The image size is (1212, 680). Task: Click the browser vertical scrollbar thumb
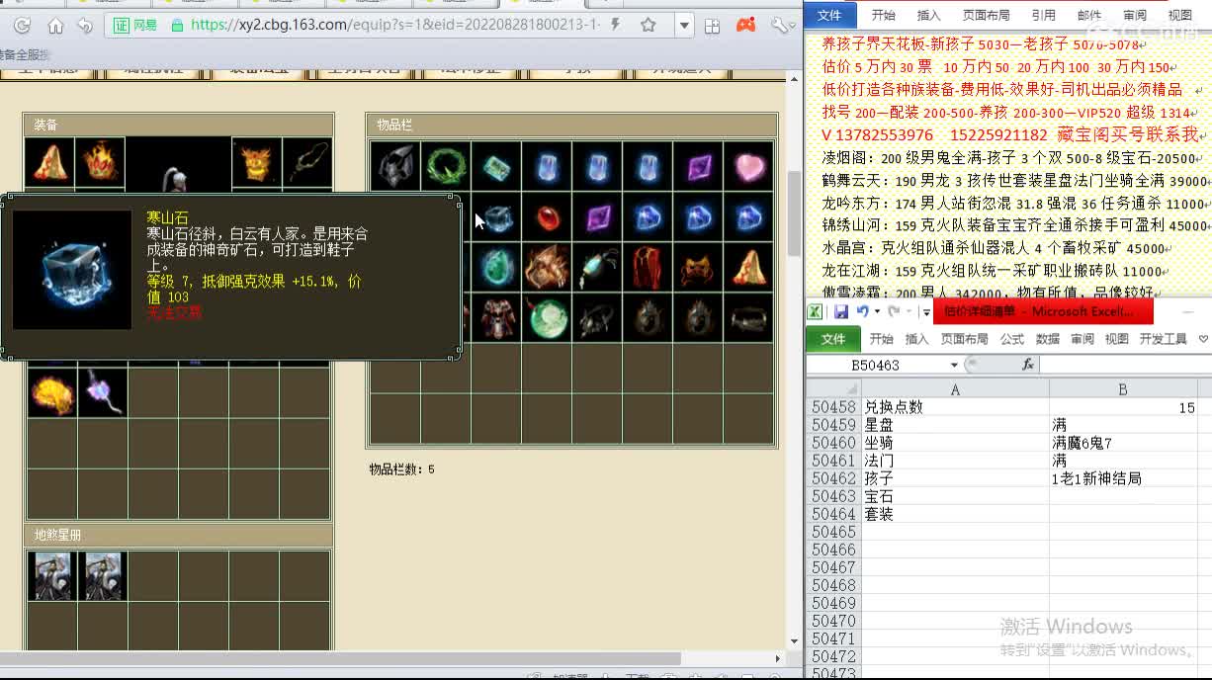point(794,213)
